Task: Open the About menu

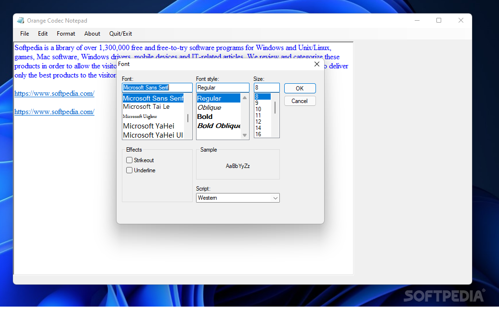Action: 92,34
